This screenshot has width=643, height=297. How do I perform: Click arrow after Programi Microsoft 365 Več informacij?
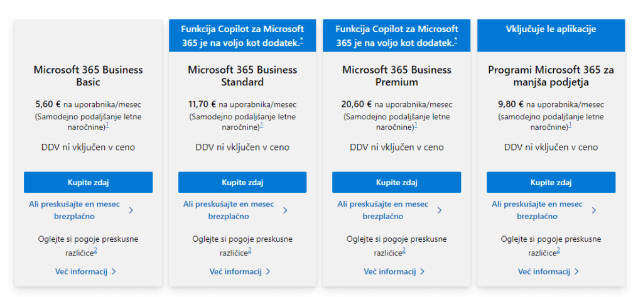(576, 272)
